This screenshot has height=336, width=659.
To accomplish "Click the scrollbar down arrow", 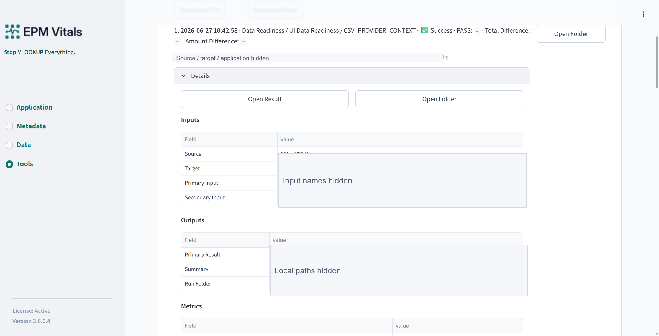I will pyautogui.click(x=657, y=334).
